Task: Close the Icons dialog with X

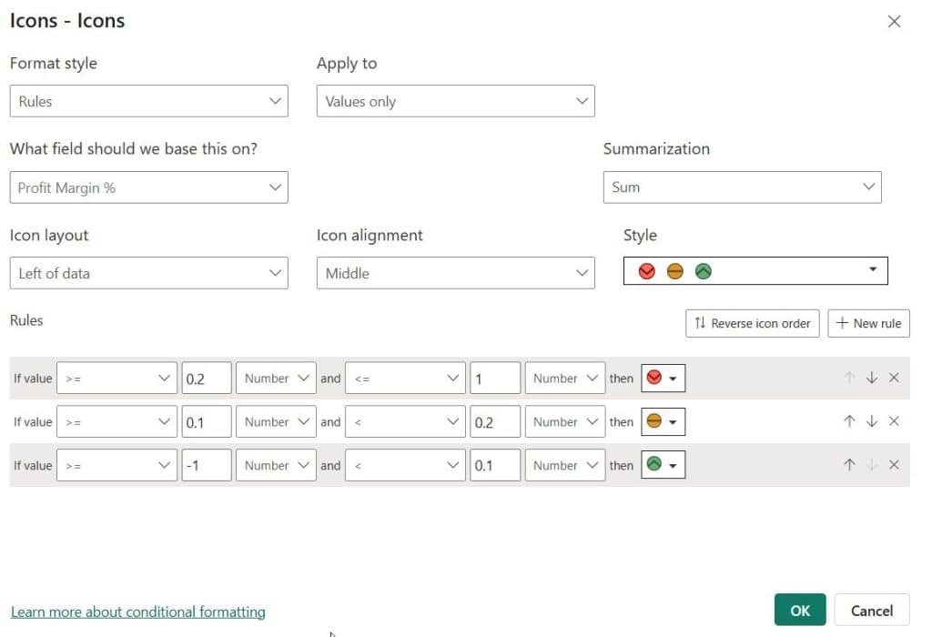Action: coord(894,22)
